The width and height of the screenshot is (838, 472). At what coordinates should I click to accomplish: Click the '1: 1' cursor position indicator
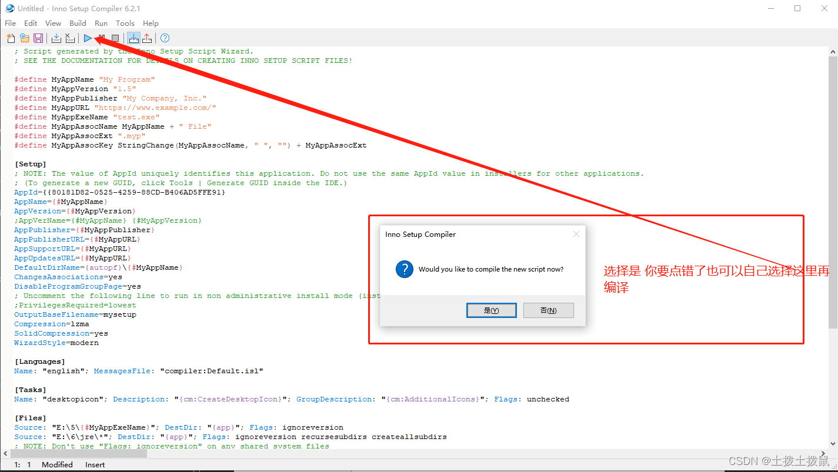coord(21,464)
